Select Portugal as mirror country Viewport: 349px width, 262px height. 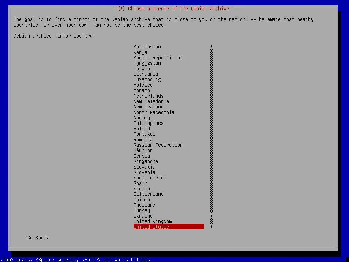click(x=144, y=134)
